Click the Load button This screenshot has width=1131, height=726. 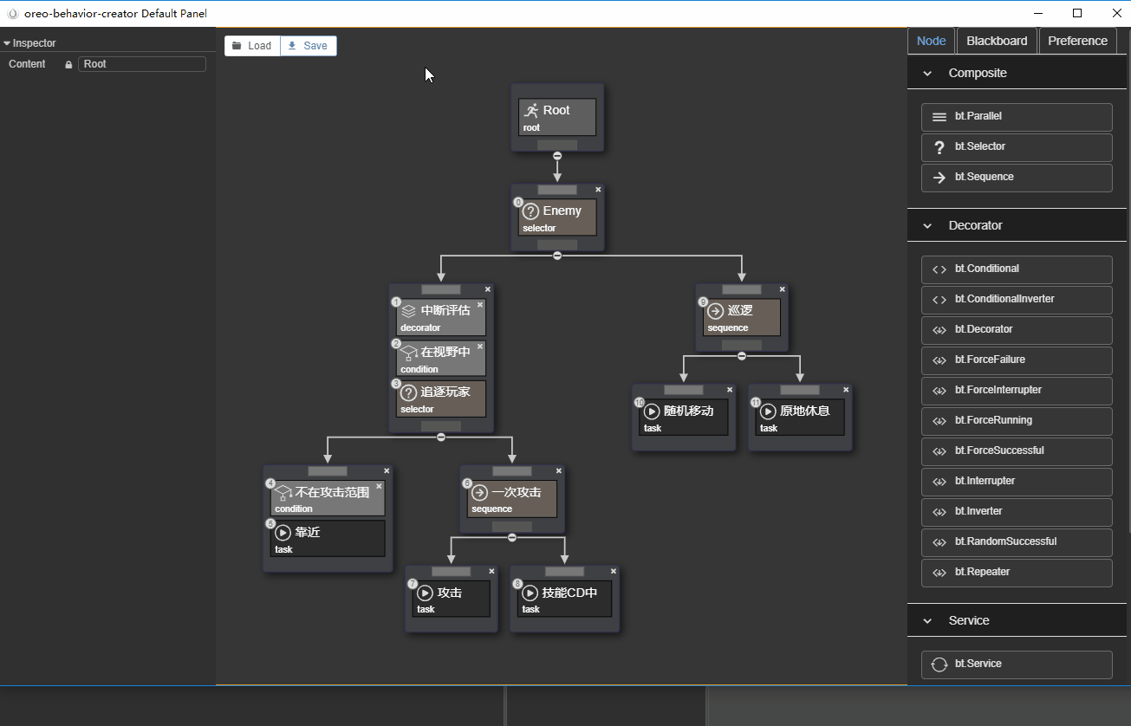[x=252, y=45]
